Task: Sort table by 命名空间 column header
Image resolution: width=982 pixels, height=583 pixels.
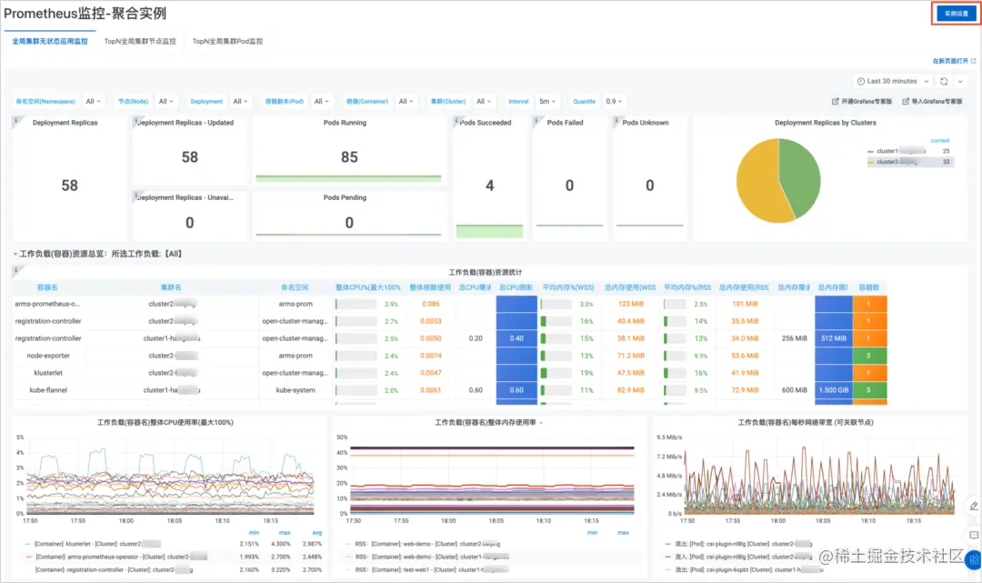Action: tap(295, 287)
